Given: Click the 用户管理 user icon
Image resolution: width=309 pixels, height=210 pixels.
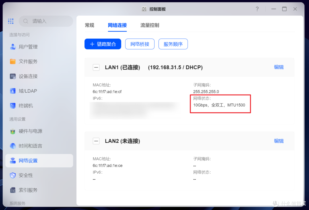Looking at the screenshot, I should (13, 47).
